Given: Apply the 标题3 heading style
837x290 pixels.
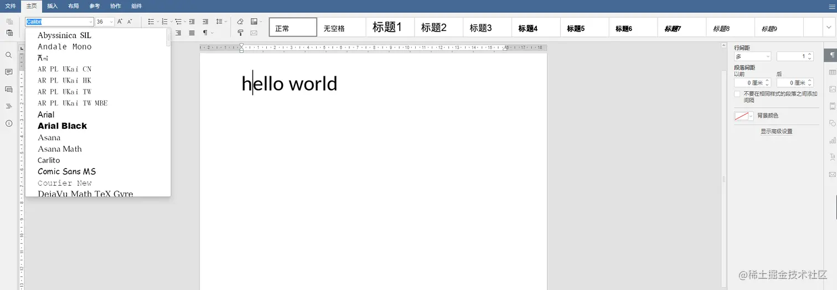Looking at the screenshot, I should coord(488,27).
